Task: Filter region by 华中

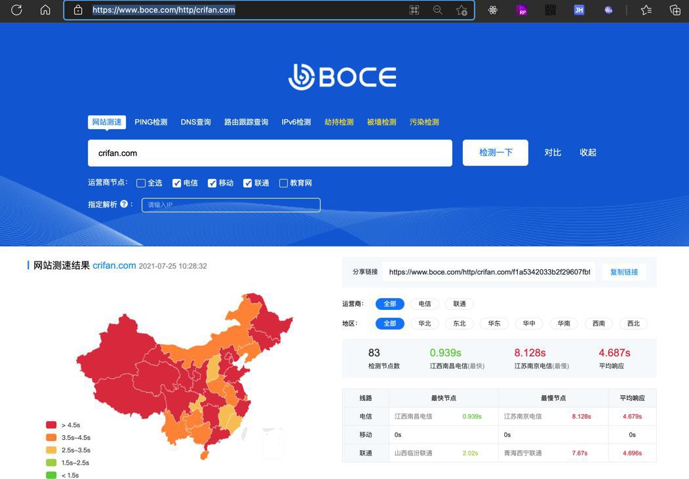Action: click(x=529, y=324)
